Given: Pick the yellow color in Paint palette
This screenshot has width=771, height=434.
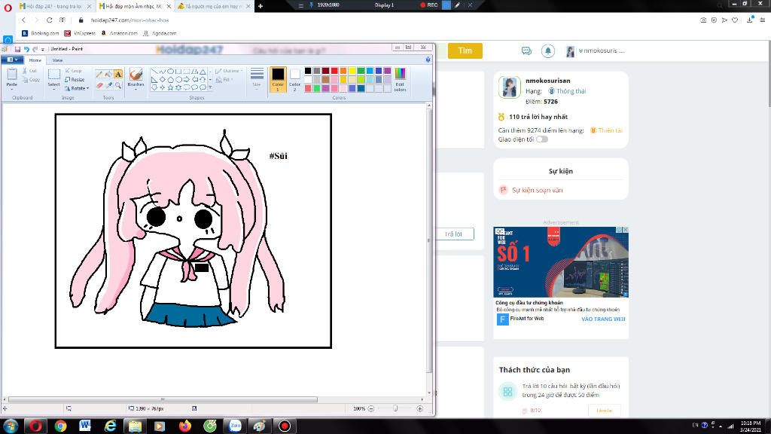Looking at the screenshot, I should pyautogui.click(x=352, y=71).
